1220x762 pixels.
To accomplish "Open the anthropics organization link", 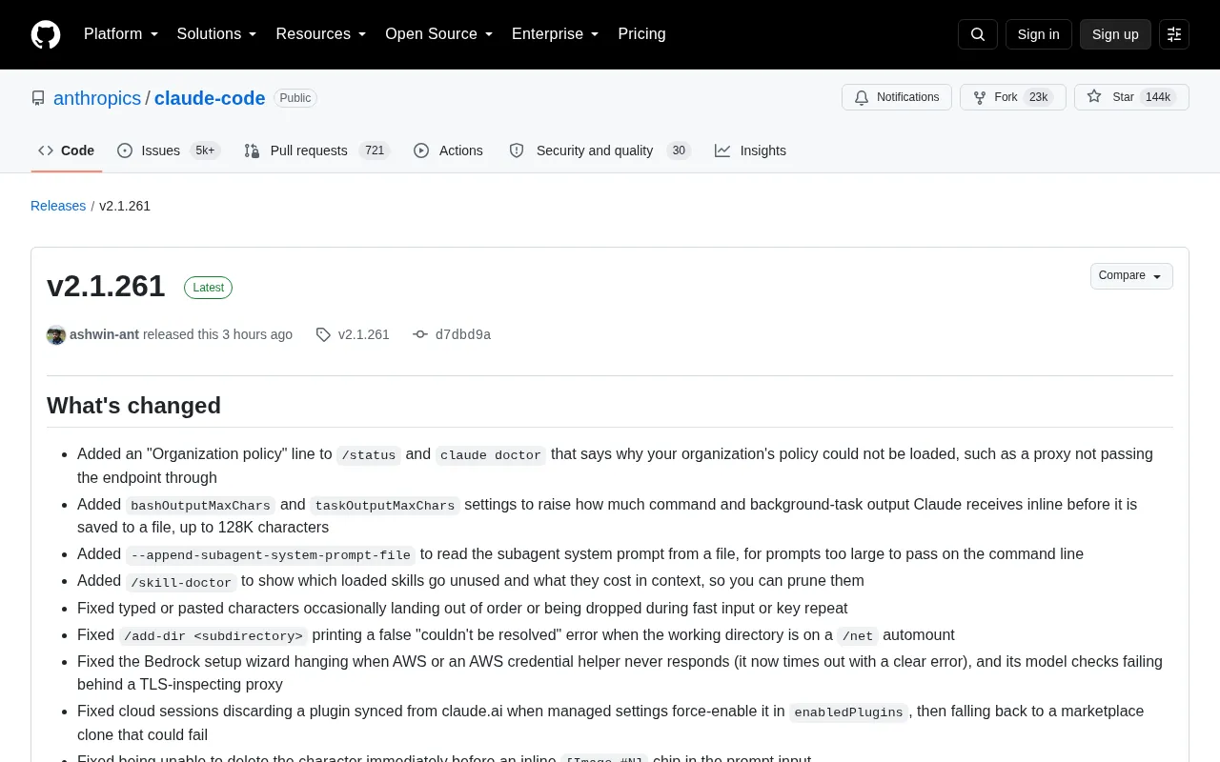I will [97, 98].
